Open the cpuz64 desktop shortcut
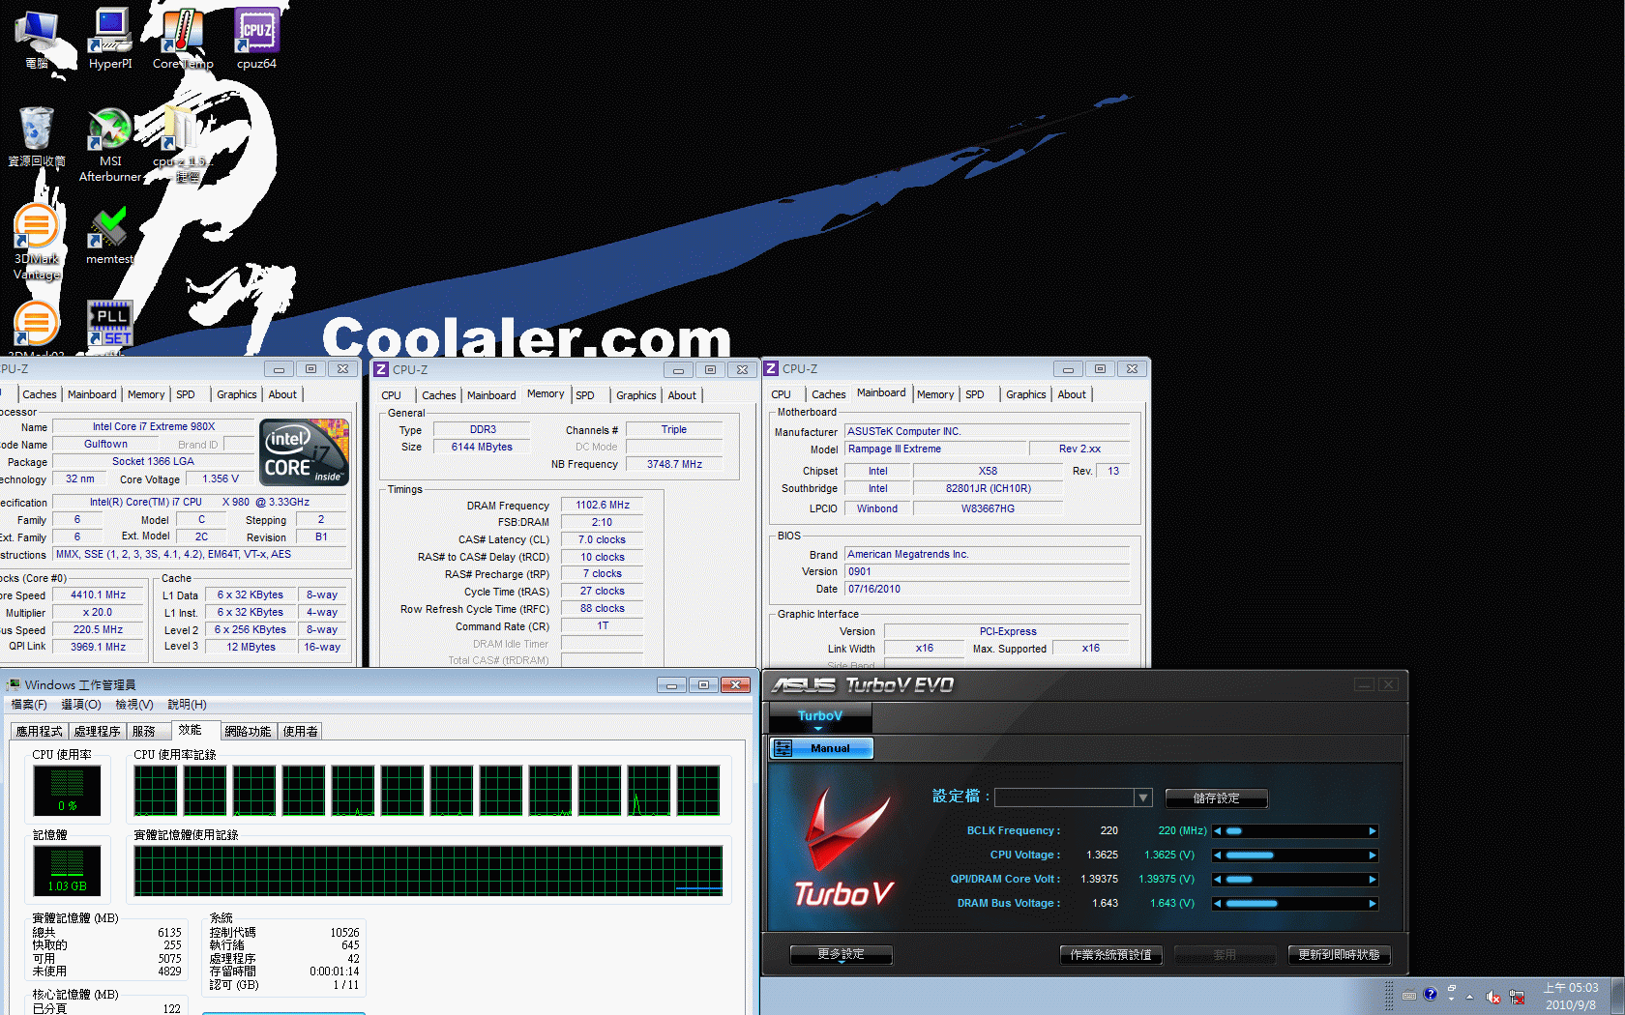This screenshot has height=1015, width=1625. (x=256, y=39)
